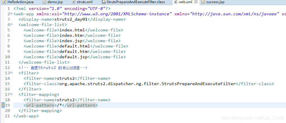Click struts2 filter-name value on line 18
Image resolution: width=286 pixels, height=123 pixels.
point(66,100)
